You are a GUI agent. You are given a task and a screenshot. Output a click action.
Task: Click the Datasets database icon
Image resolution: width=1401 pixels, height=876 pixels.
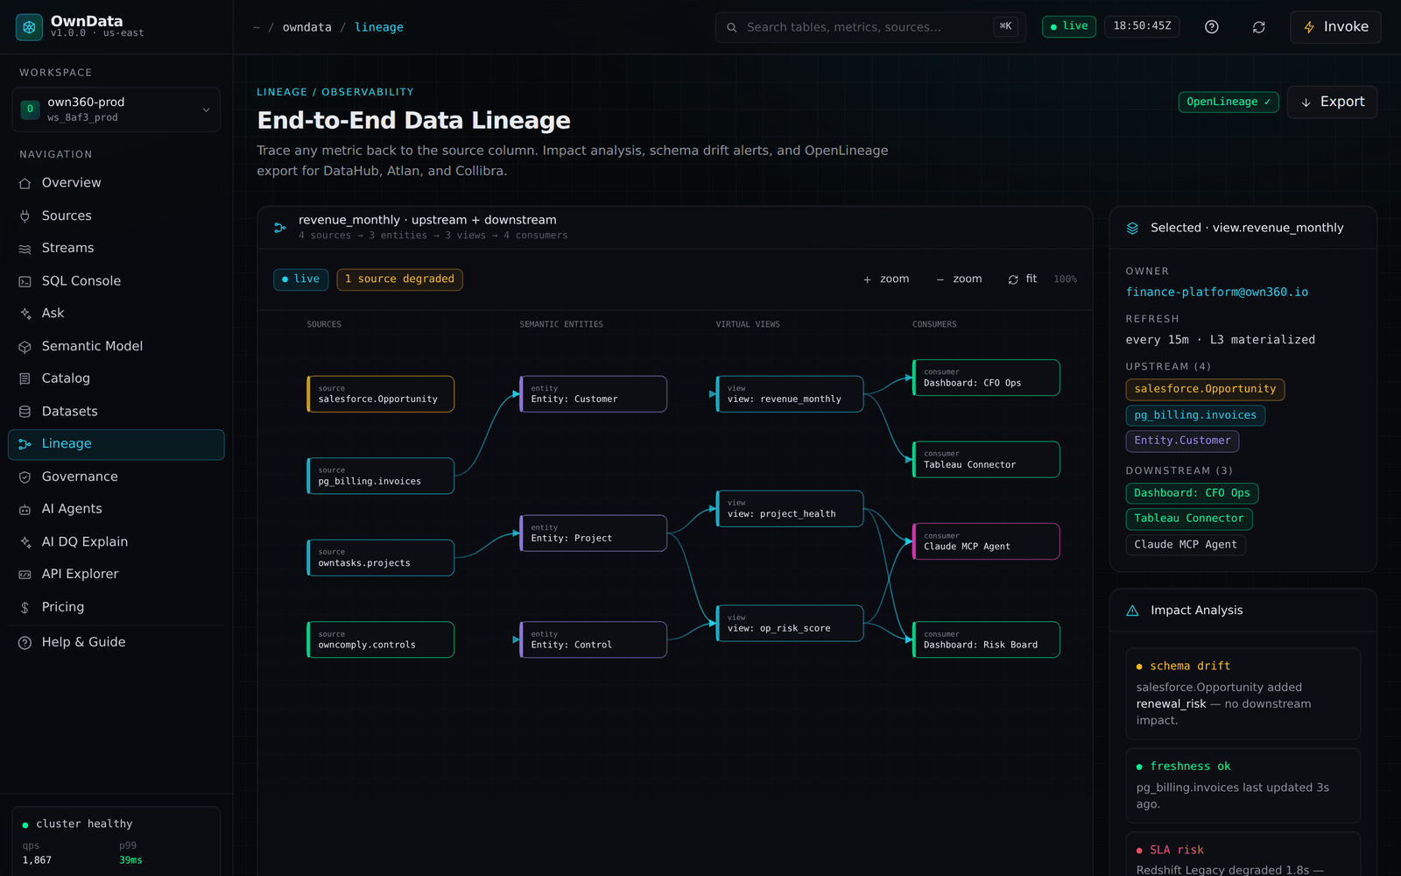pos(25,412)
